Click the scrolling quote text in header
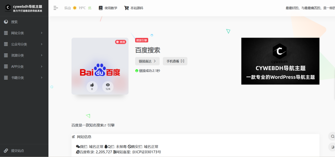 pos(310,8)
